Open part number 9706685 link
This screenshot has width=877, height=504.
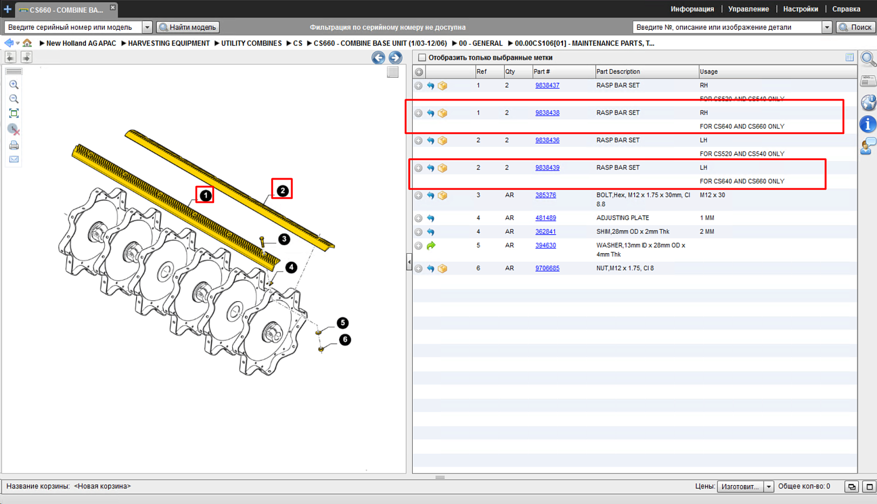click(x=547, y=268)
